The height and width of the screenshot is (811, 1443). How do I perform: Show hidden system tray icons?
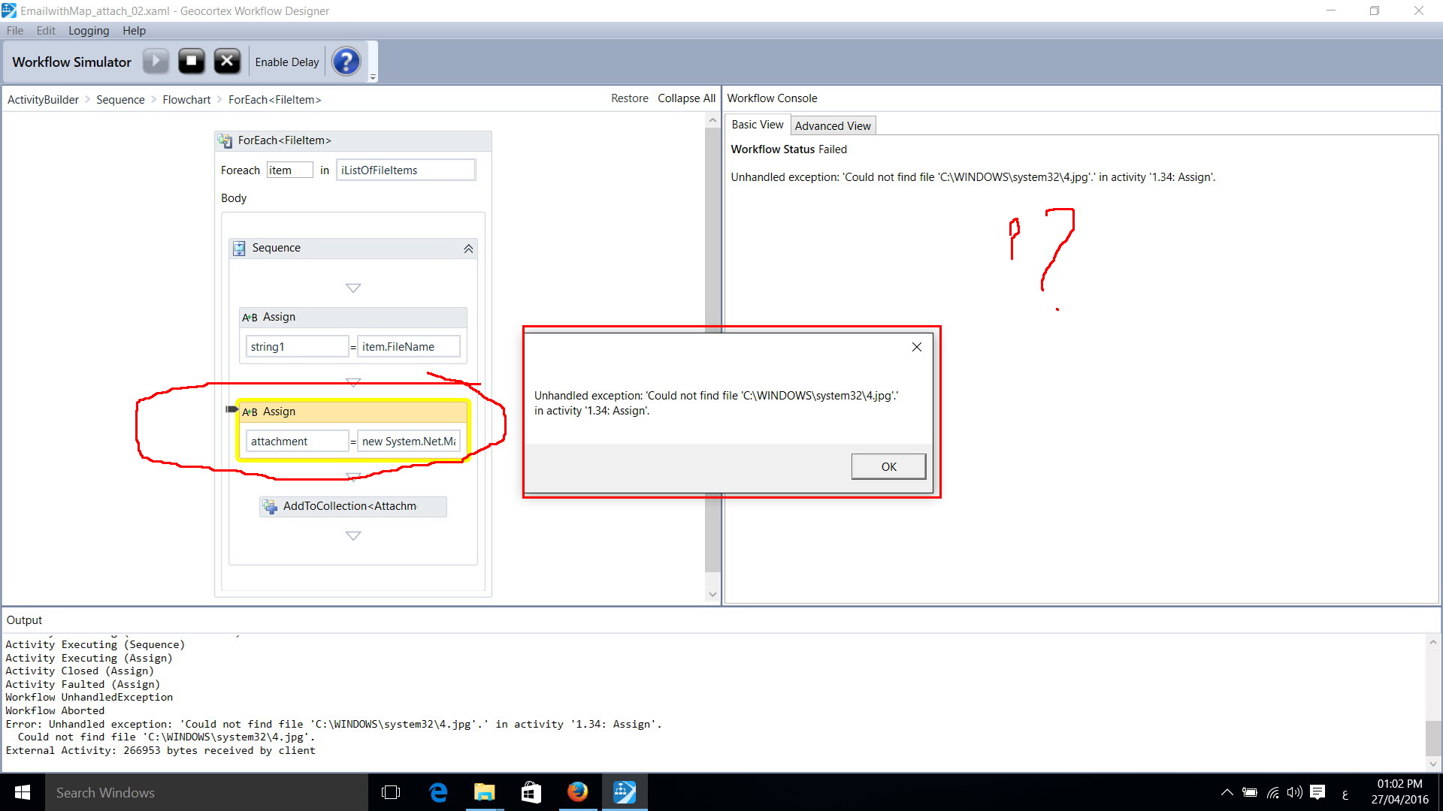(1227, 792)
